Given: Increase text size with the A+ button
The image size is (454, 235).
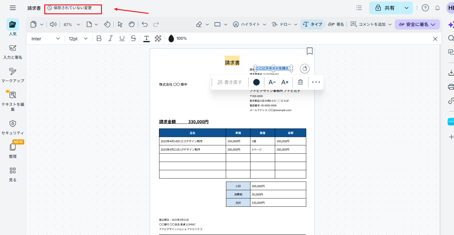Looking at the screenshot, I should (x=285, y=82).
